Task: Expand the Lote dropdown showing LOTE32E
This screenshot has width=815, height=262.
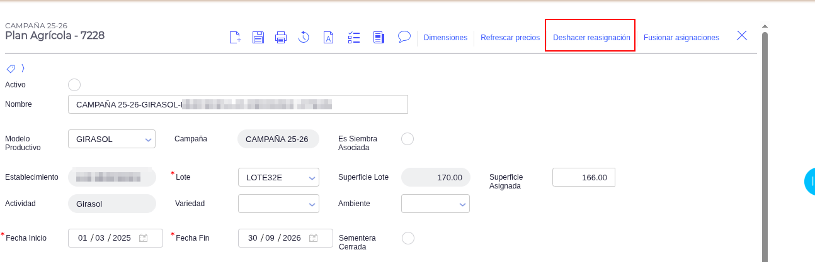Action: (x=278, y=178)
